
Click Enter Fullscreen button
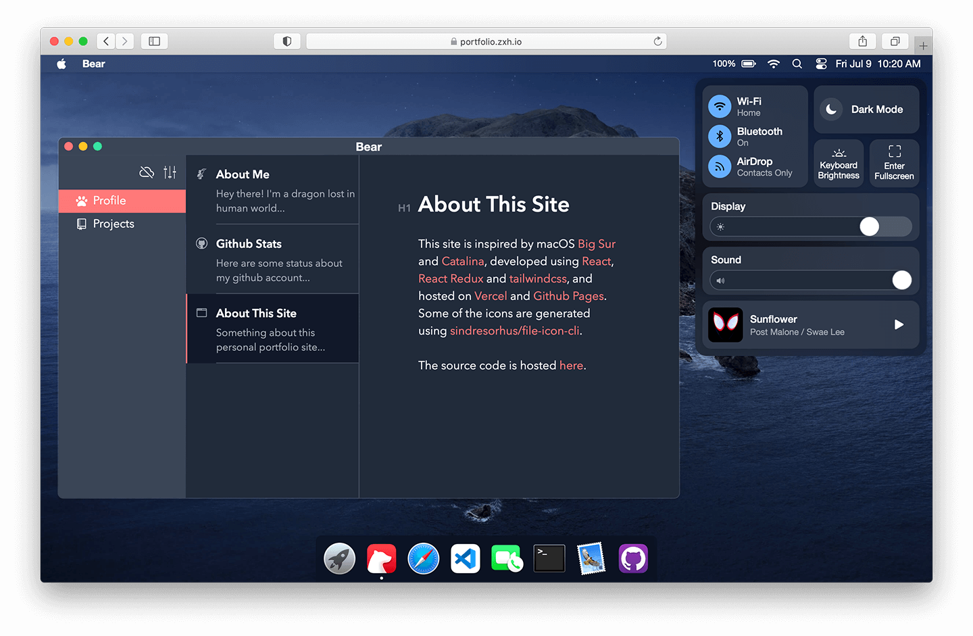click(894, 164)
